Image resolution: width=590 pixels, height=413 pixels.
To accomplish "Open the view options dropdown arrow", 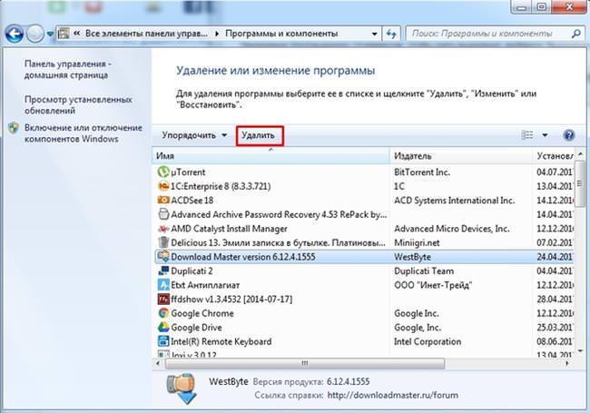I will point(545,135).
